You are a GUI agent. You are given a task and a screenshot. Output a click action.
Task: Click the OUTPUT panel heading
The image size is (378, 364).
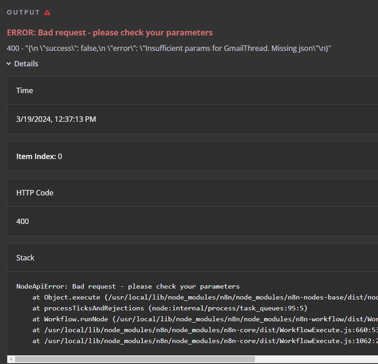click(x=24, y=12)
